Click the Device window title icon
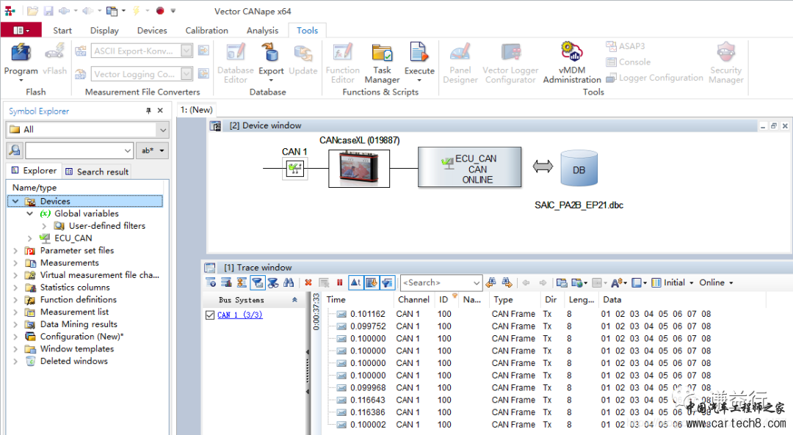Screen dimensions: 793x435 216,125
